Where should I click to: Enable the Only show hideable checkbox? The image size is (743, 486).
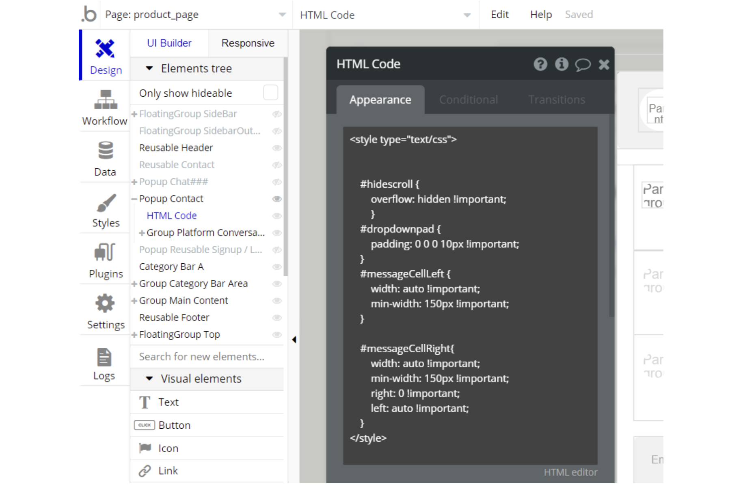[x=270, y=93]
